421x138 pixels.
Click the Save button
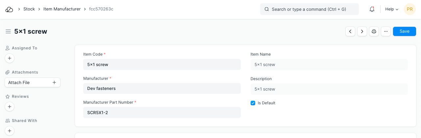coord(404,31)
